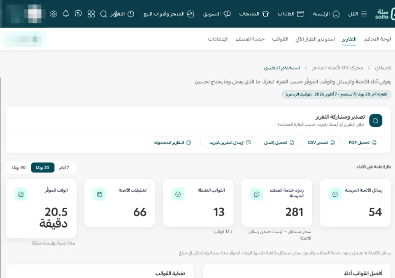Open the الإعدادات tab

pyautogui.click(x=218, y=39)
